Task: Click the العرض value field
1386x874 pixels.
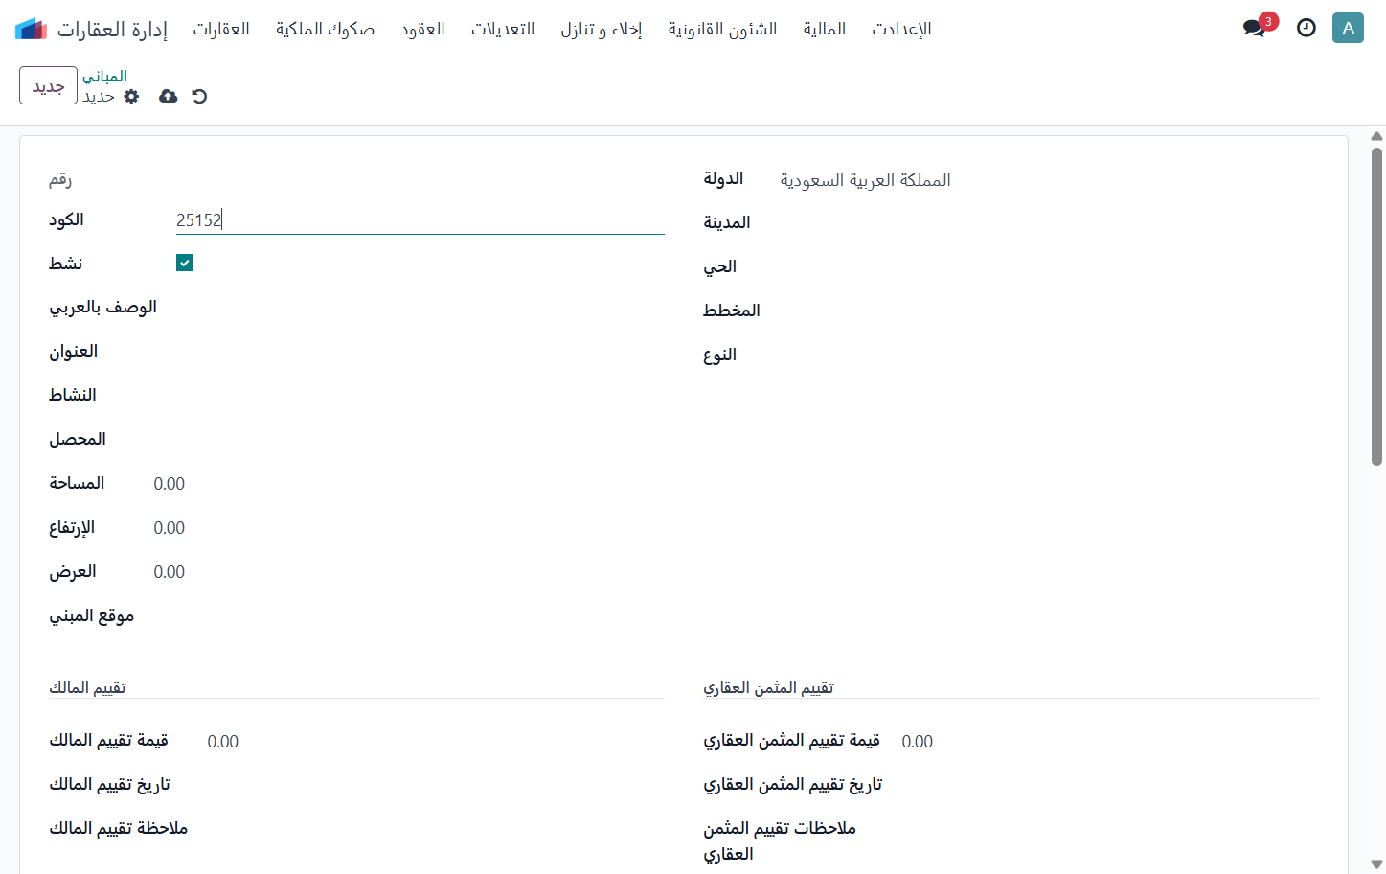Action: click(x=170, y=572)
